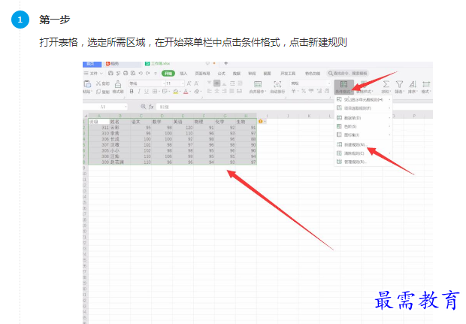
Task: Toggle Bold formatting (B)
Action: 132,92
